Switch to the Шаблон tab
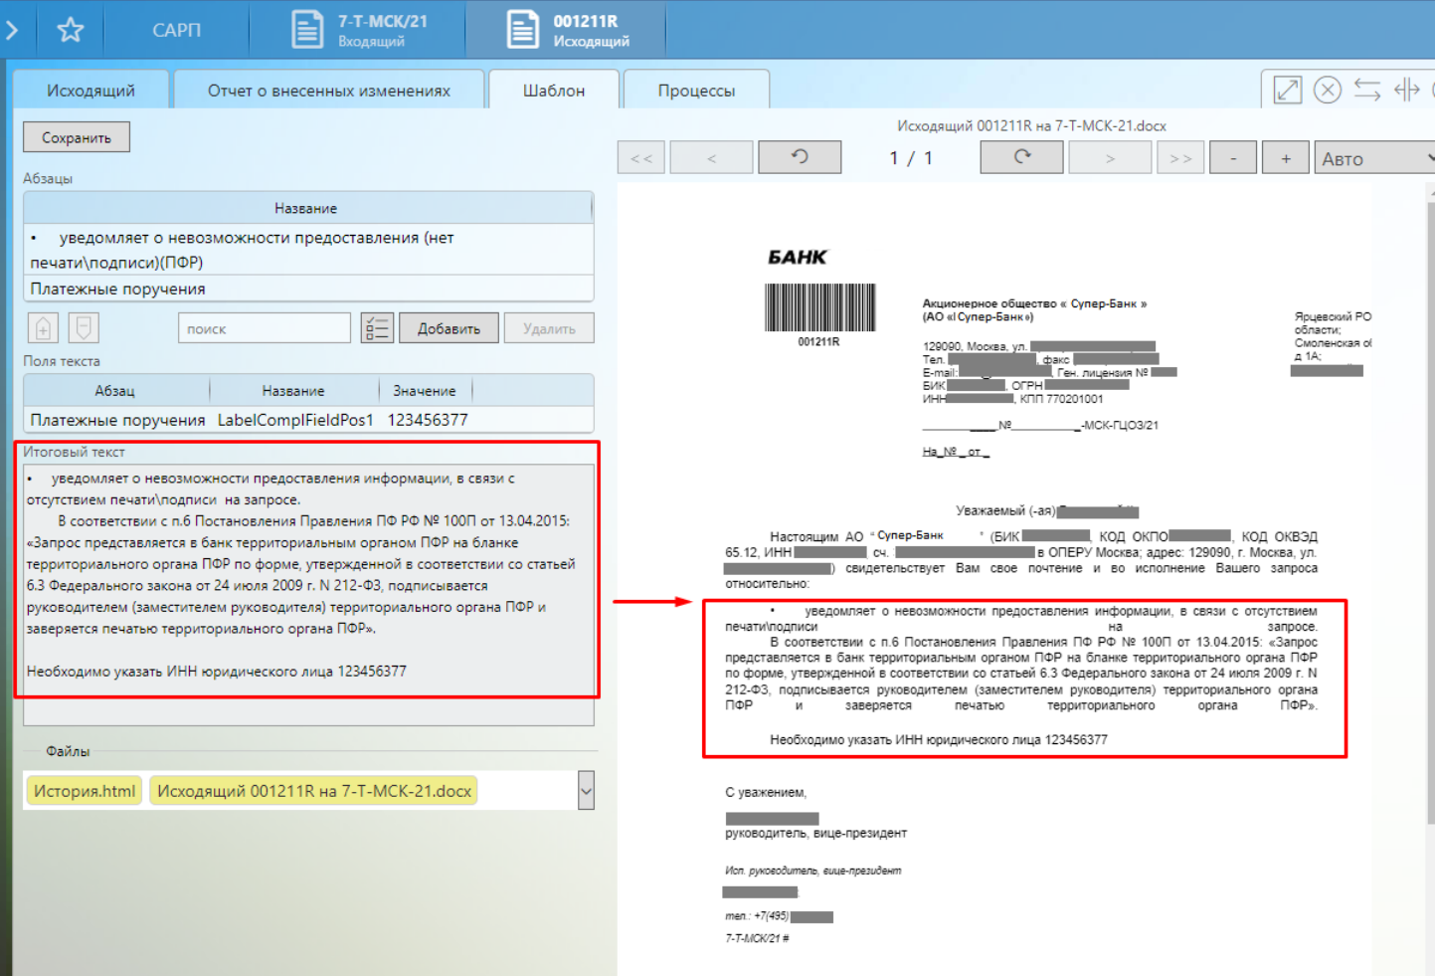The height and width of the screenshot is (976, 1435). click(554, 91)
